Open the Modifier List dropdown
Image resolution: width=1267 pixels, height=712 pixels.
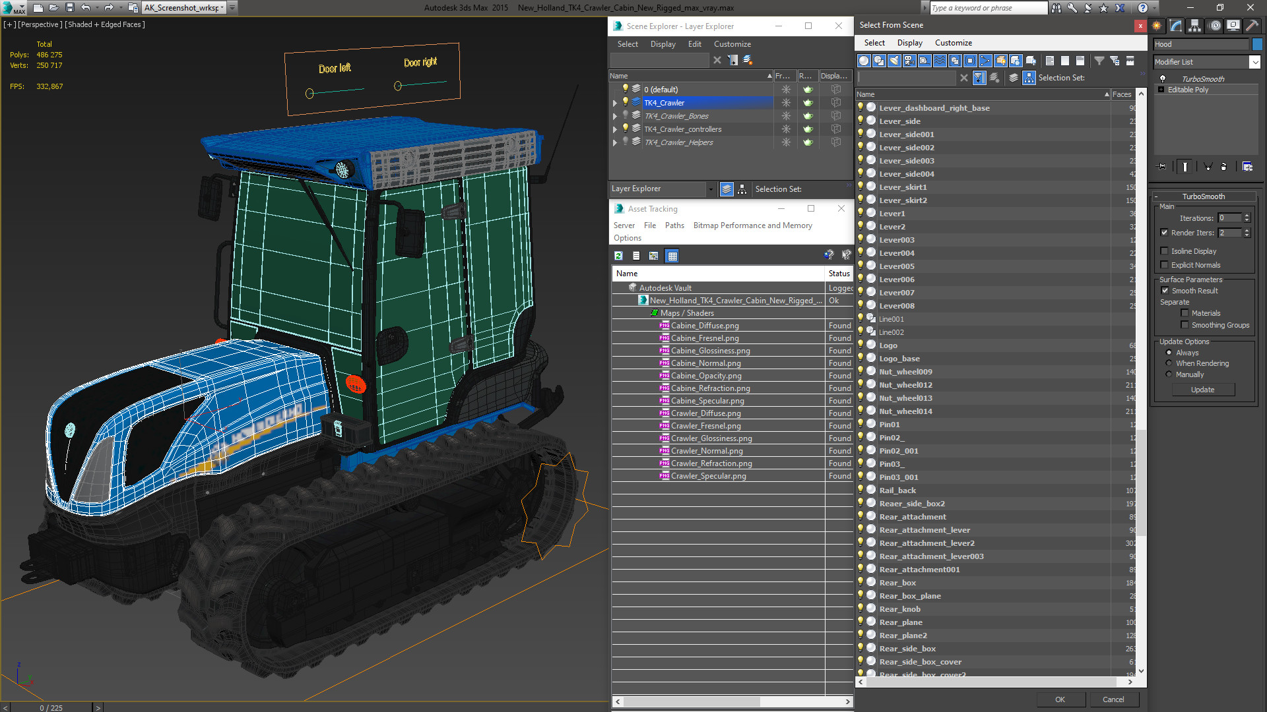(1254, 62)
